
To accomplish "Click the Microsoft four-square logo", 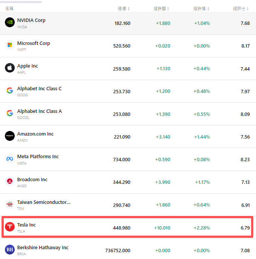I will (x=10, y=45).
